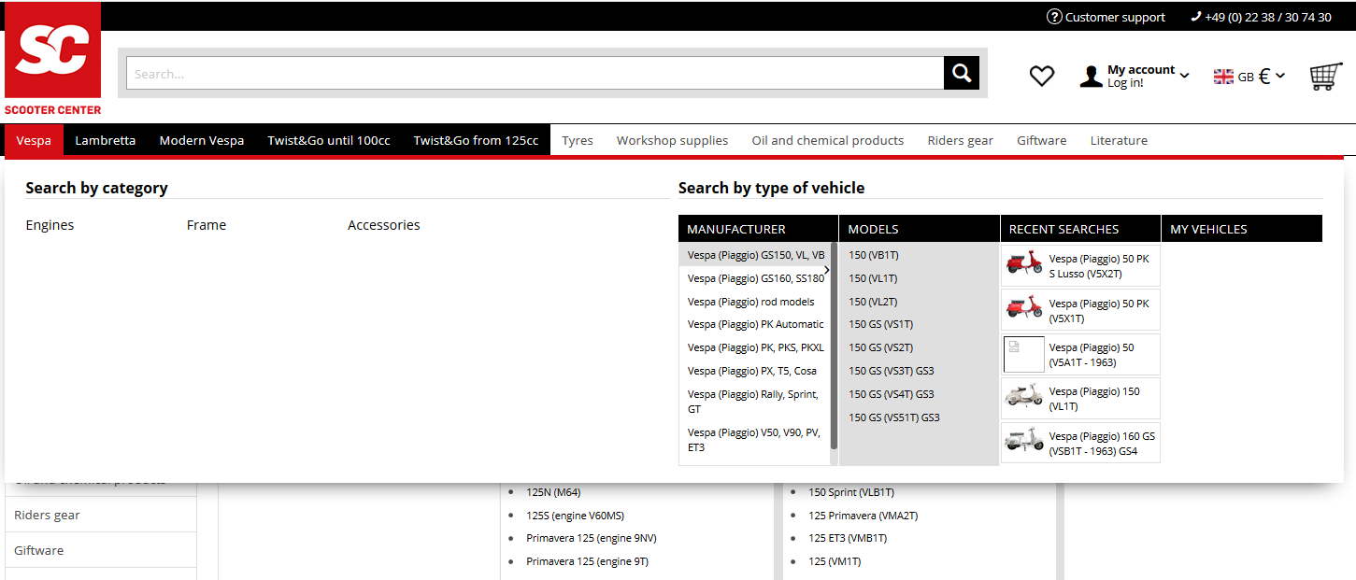Open Giftware top menu item

click(1041, 140)
